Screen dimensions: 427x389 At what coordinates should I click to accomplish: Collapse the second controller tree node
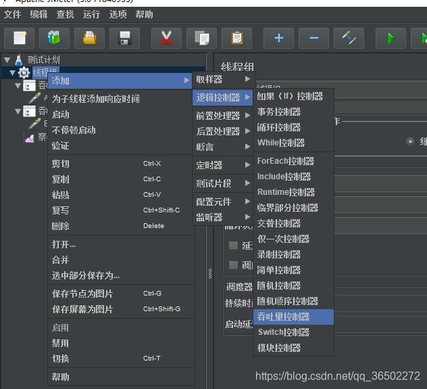click(18, 112)
